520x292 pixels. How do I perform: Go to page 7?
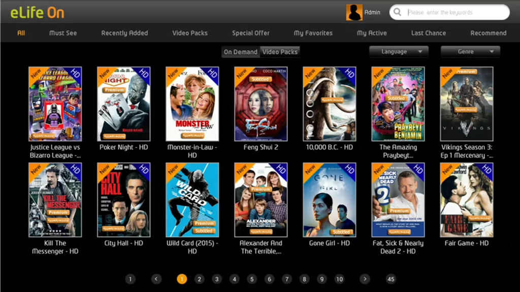tap(287, 279)
